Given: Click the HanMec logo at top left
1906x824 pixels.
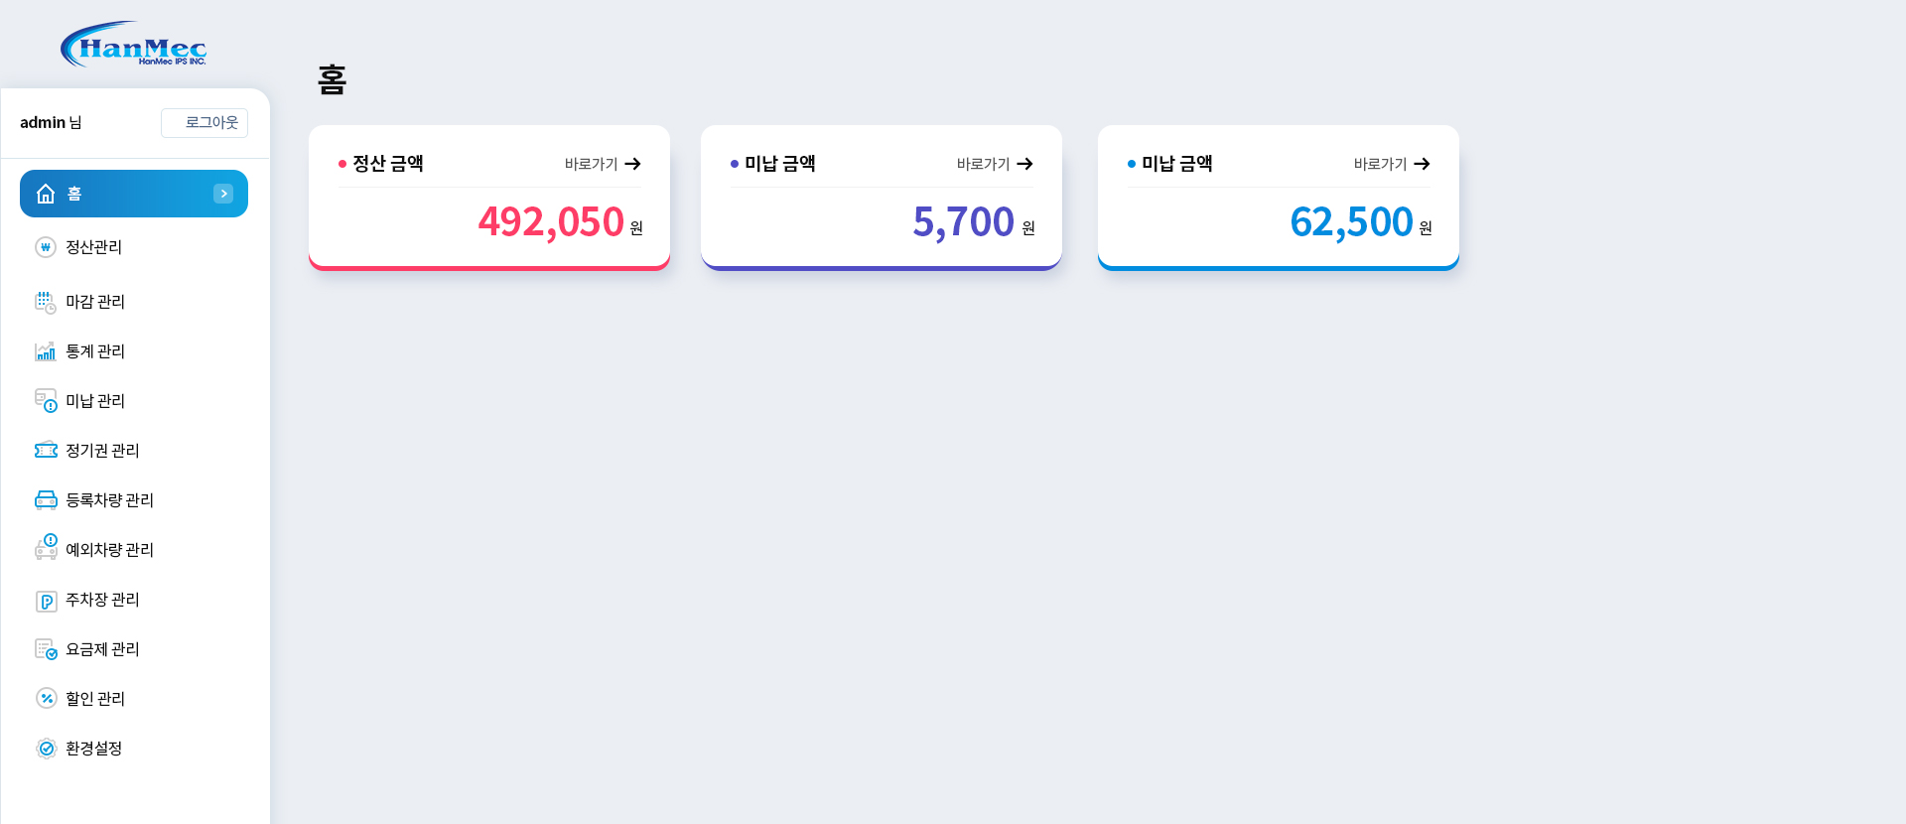Looking at the screenshot, I should [134, 43].
